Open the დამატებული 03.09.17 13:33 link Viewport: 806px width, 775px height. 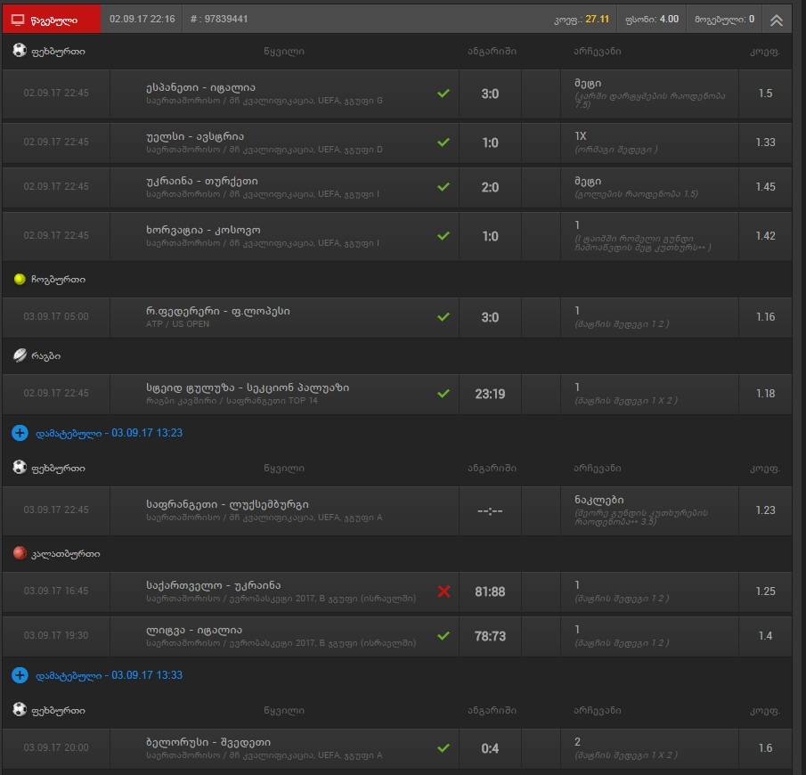[x=109, y=675]
